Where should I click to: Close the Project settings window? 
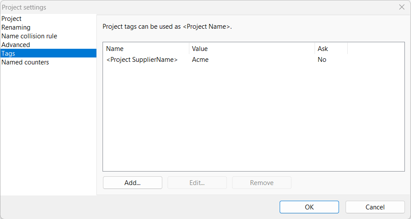401,7
